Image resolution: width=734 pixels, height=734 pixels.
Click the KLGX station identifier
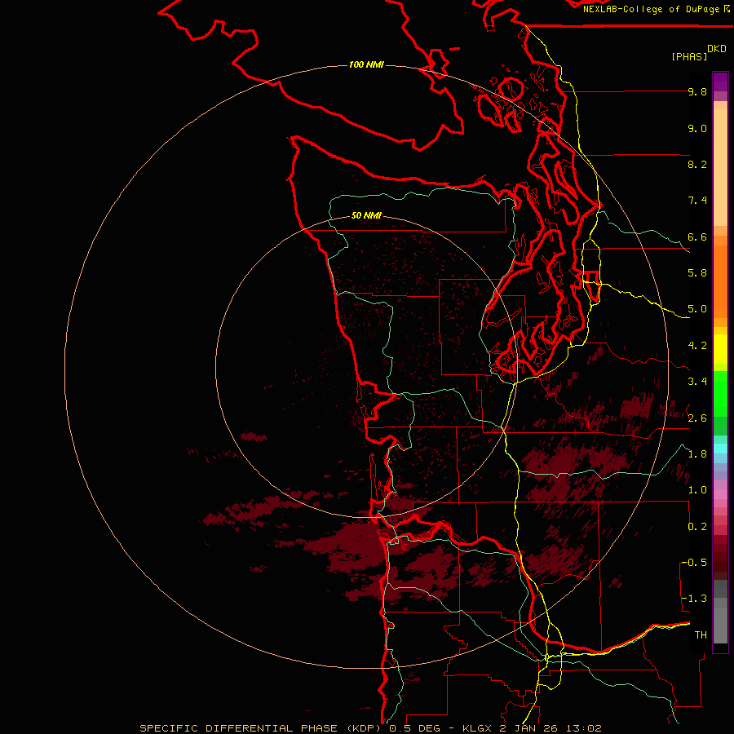[477, 728]
